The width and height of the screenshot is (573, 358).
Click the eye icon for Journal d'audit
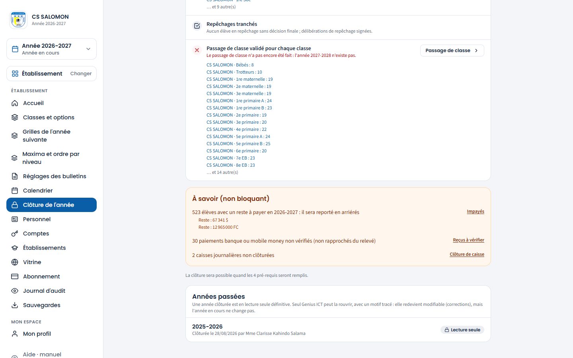(15, 291)
